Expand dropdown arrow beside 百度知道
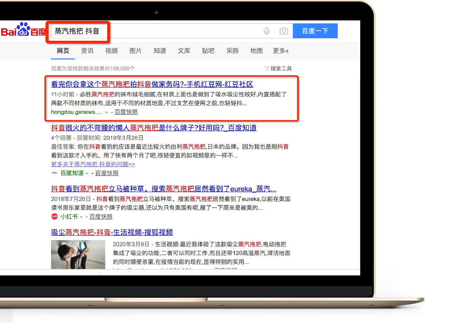Screen dimensions: 467x323 (x=87, y=174)
